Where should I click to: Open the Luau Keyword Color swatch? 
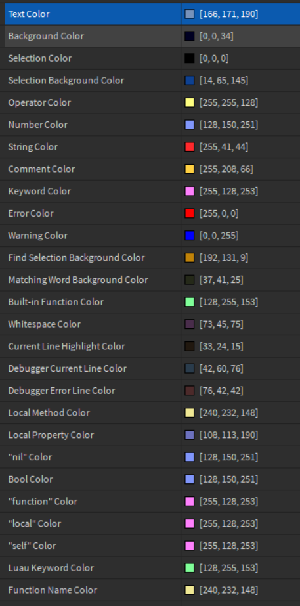point(190,568)
